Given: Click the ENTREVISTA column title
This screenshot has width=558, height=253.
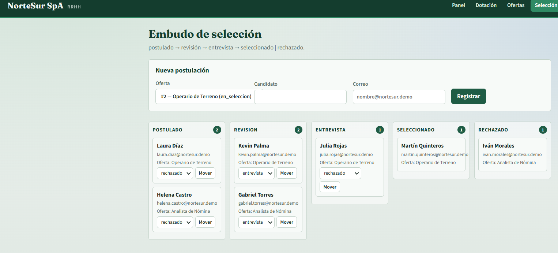Looking at the screenshot, I should coord(331,130).
